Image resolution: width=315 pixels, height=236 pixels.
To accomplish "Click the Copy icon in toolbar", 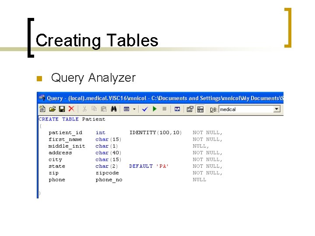I will click(x=94, y=109).
